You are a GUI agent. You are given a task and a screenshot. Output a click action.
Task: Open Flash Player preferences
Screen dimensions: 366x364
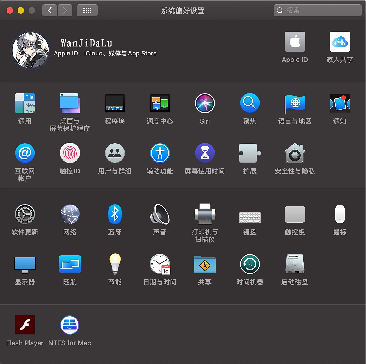click(x=25, y=325)
